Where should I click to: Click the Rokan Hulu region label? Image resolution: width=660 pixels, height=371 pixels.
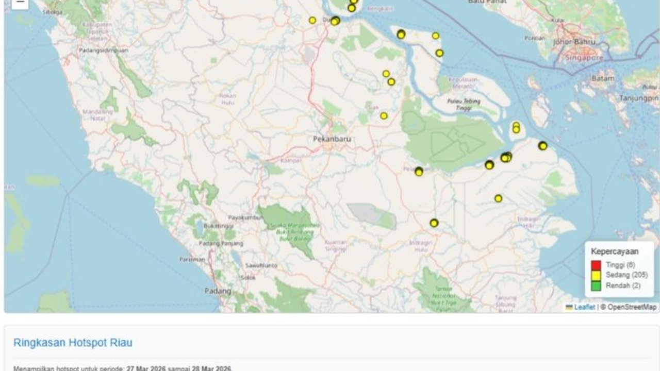tap(227, 98)
